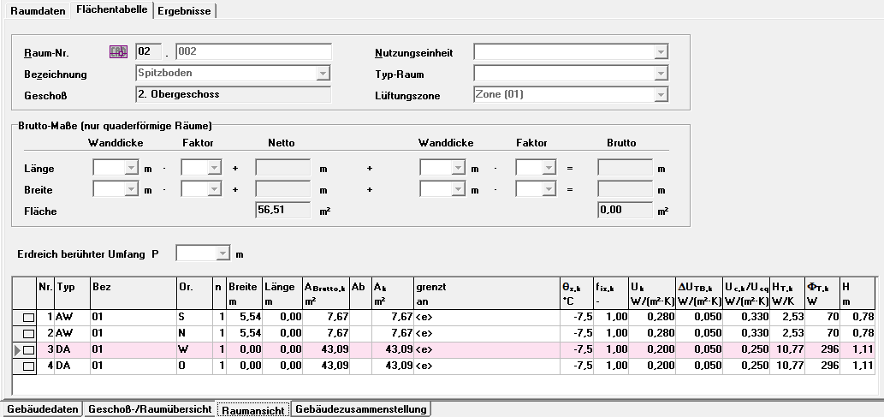The width and height of the screenshot is (884, 417).
Task: Select orientation W in row 3
Action: tap(194, 350)
